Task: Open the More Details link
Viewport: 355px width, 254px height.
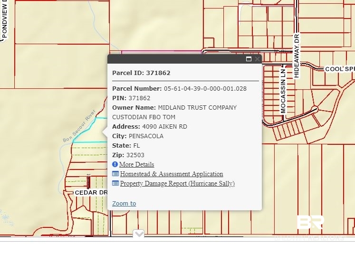Action: click(x=136, y=164)
